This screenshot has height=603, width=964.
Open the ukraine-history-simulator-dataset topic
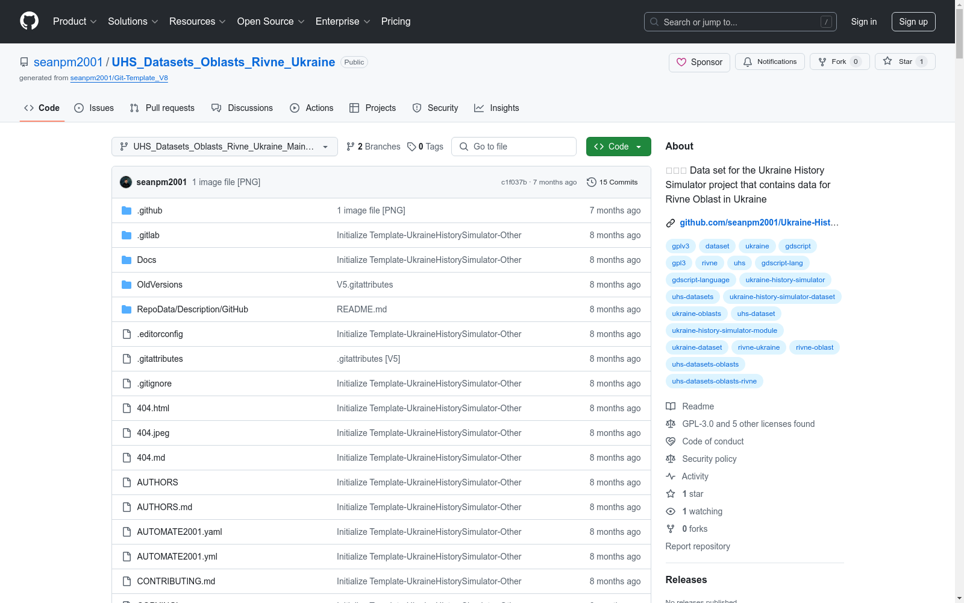click(782, 297)
